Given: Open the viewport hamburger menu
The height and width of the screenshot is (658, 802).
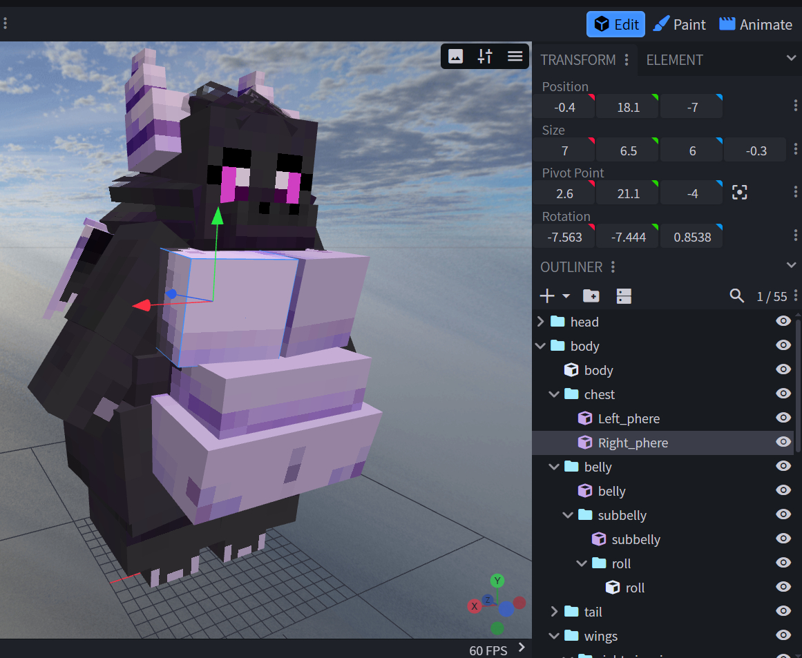Looking at the screenshot, I should [x=515, y=57].
